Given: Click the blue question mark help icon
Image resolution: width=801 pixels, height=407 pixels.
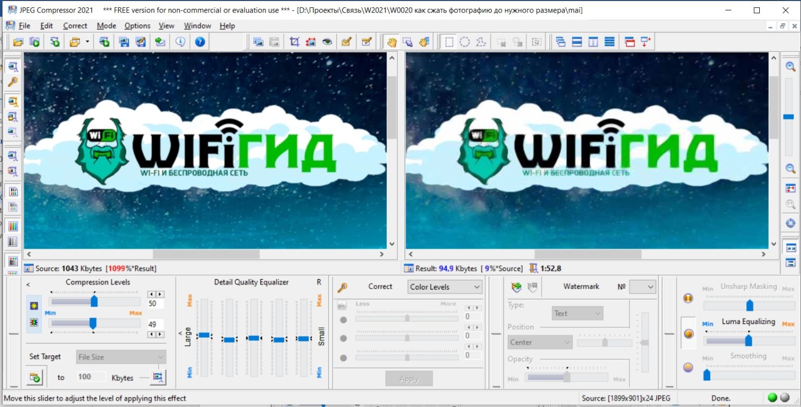Looking at the screenshot, I should point(200,42).
